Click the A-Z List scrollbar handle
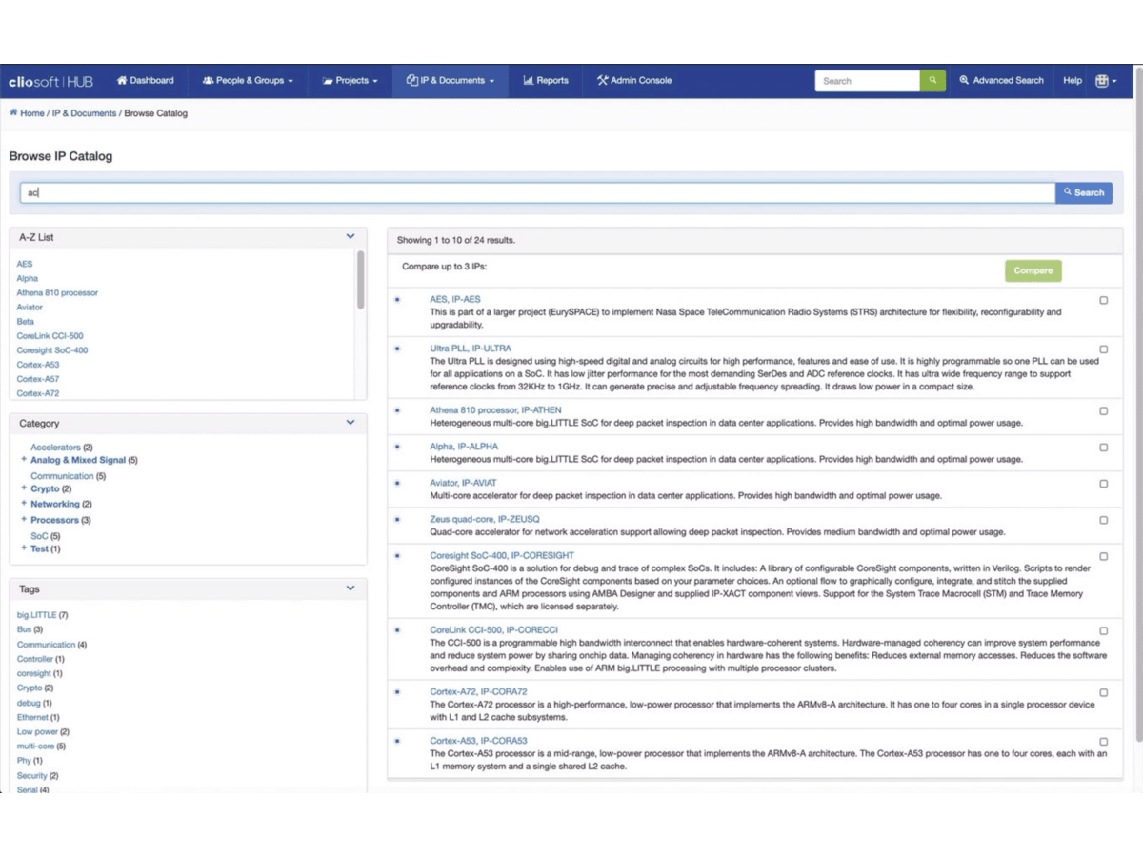 click(360, 279)
